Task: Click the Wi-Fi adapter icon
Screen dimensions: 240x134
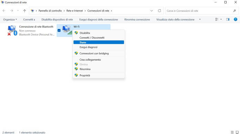Action: pyautogui.click(x=67, y=30)
